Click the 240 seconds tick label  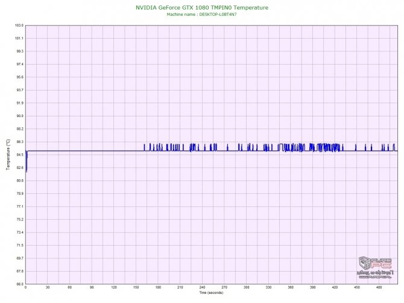[202, 287]
